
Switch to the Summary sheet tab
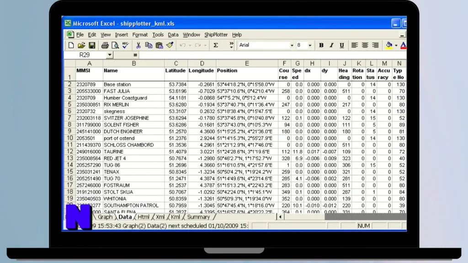click(198, 217)
